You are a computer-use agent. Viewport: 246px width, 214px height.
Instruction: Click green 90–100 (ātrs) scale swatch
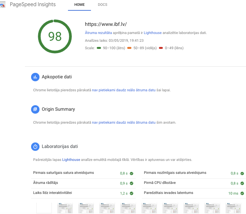coord(99,48)
